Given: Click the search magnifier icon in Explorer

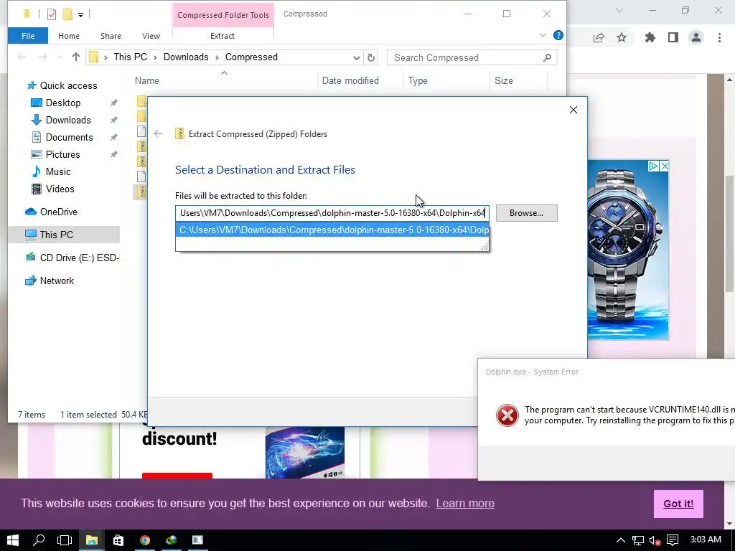Looking at the screenshot, I should 547,57.
